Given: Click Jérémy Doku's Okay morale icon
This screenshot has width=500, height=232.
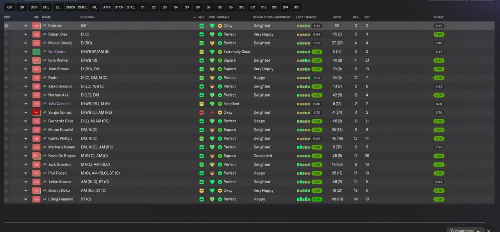Looking at the screenshot, I should [220, 191].
